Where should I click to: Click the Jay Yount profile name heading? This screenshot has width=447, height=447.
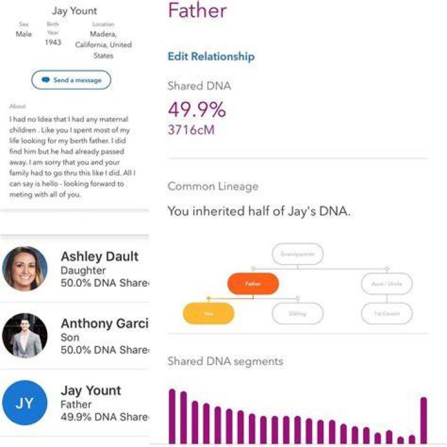pyautogui.click(x=74, y=11)
